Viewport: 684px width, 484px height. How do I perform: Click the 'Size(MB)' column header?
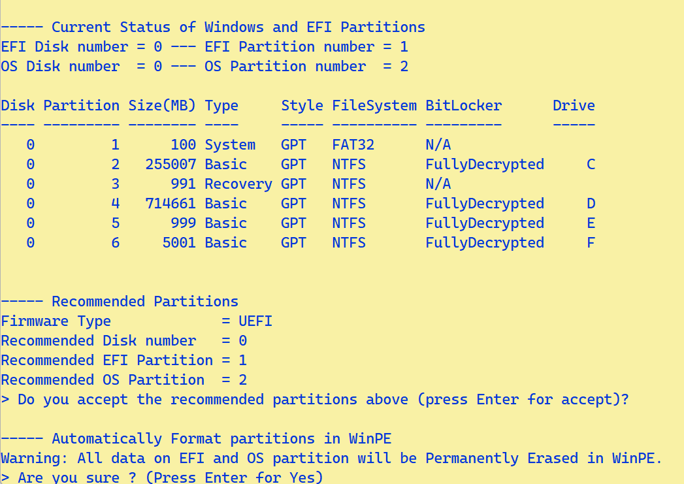[x=162, y=106]
